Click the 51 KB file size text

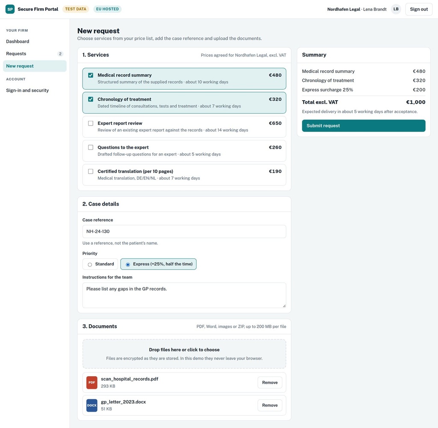107,409
